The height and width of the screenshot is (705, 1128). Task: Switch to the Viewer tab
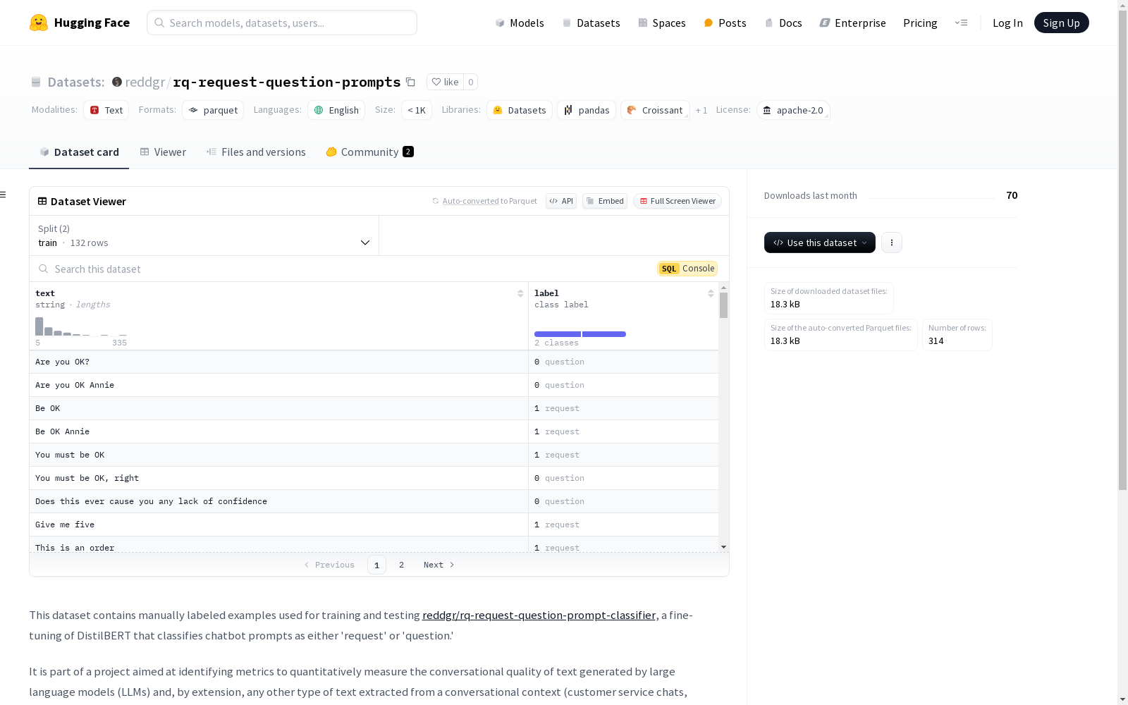click(x=163, y=152)
